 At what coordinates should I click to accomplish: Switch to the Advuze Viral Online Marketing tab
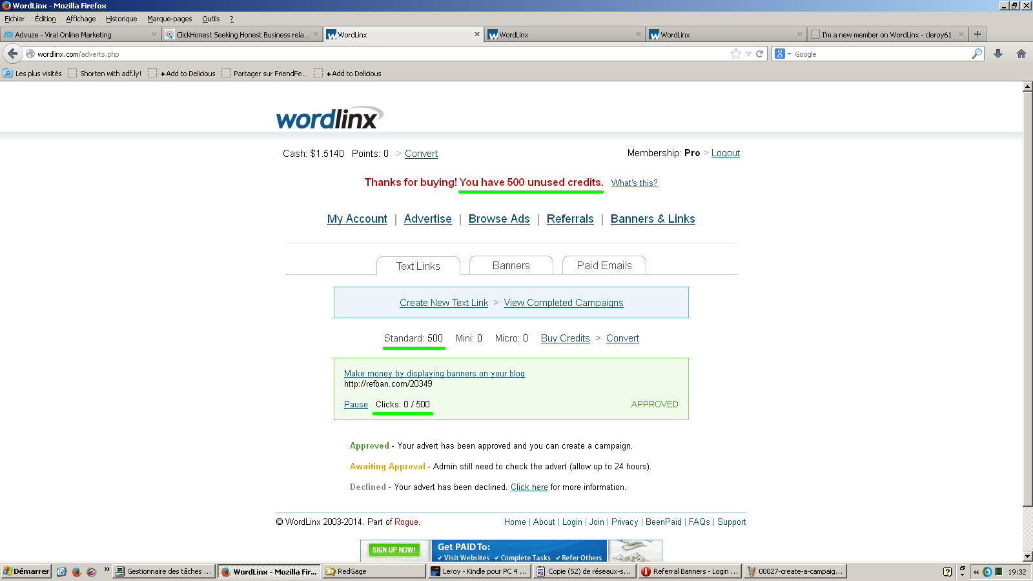point(80,34)
